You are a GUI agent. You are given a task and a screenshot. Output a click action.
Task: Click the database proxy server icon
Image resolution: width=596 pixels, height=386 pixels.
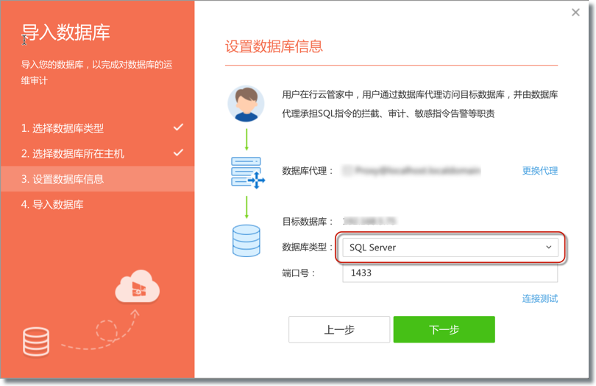247,172
